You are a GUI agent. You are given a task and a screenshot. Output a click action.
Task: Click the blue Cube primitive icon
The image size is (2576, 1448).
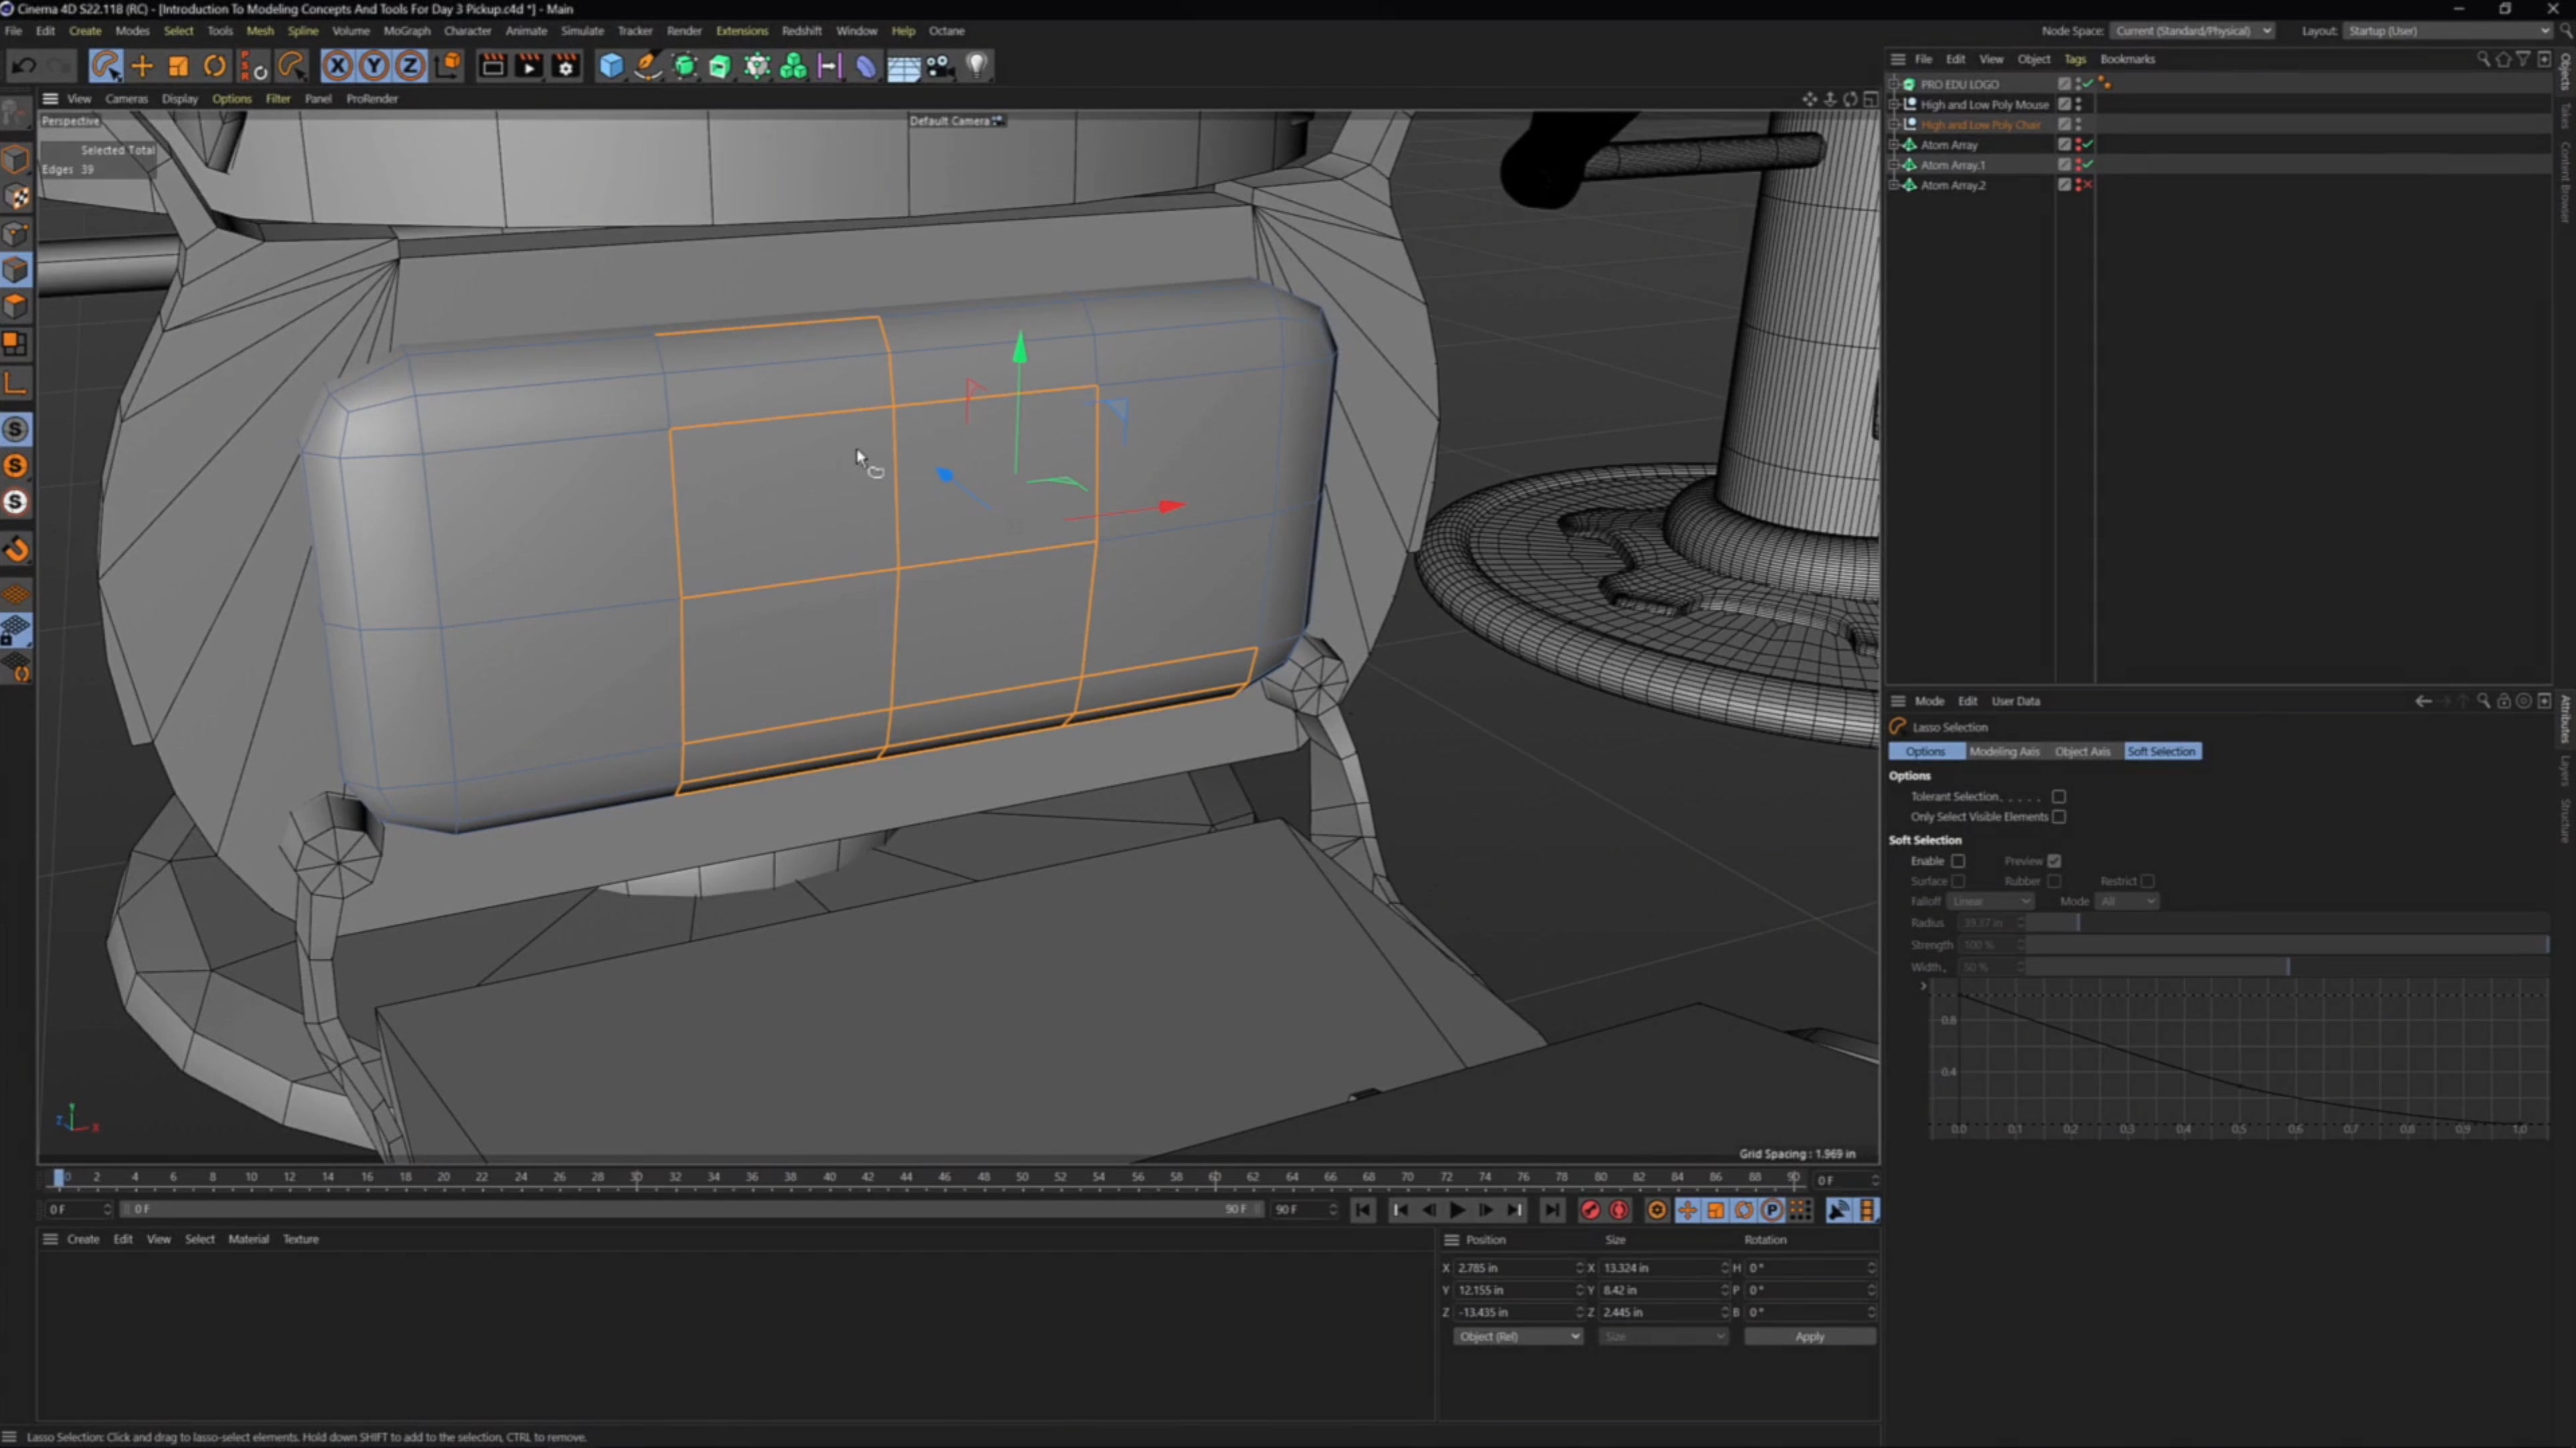click(611, 66)
